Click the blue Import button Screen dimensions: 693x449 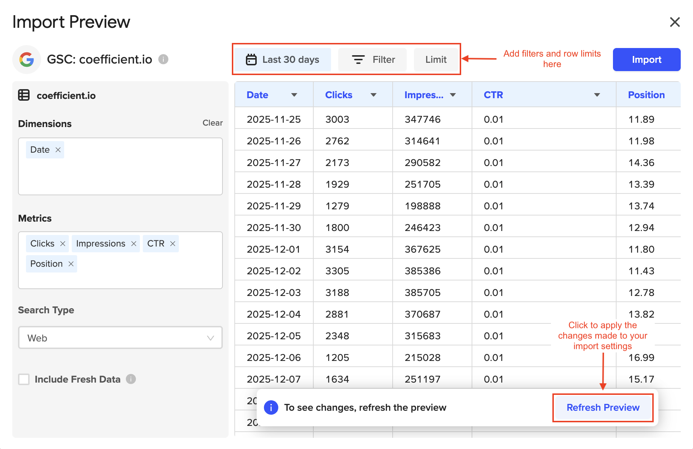646,60
